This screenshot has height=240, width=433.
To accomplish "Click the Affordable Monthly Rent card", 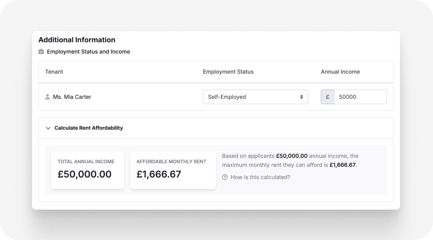I will (173, 170).
